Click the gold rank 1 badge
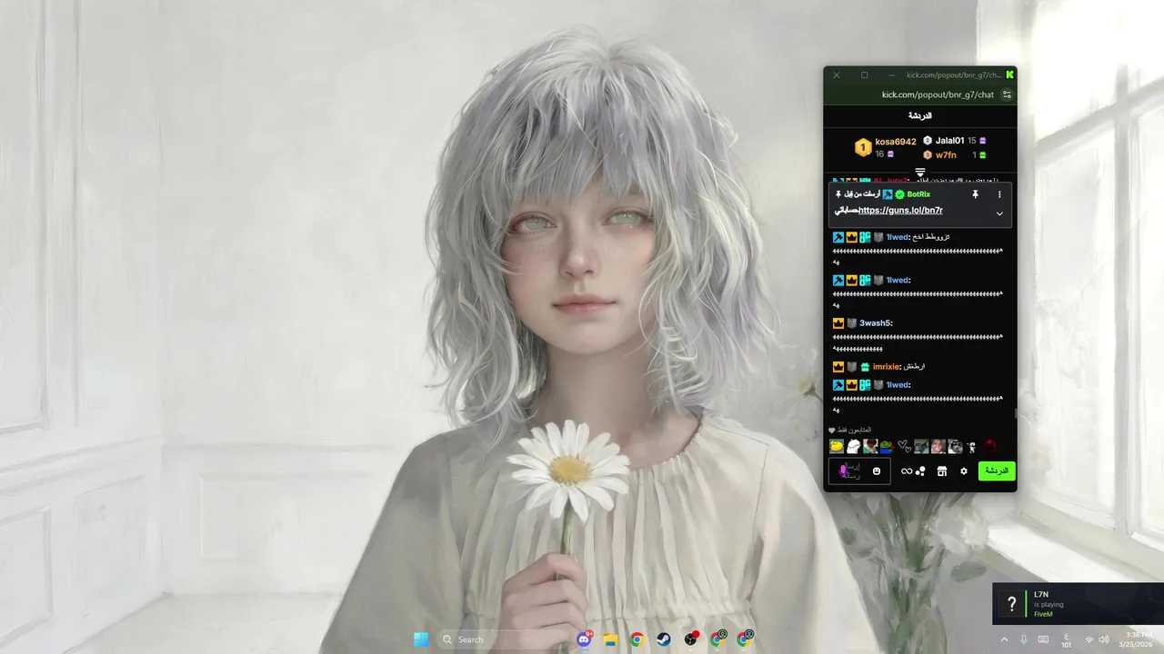The width and height of the screenshot is (1164, 654). (x=863, y=147)
